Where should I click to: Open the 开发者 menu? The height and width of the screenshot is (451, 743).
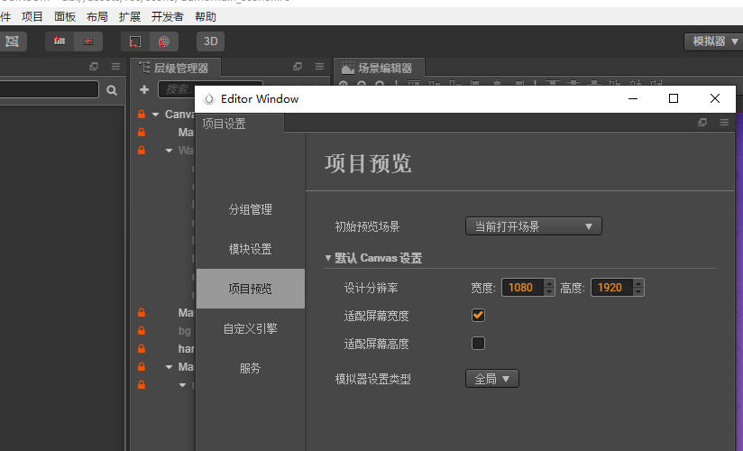[168, 17]
